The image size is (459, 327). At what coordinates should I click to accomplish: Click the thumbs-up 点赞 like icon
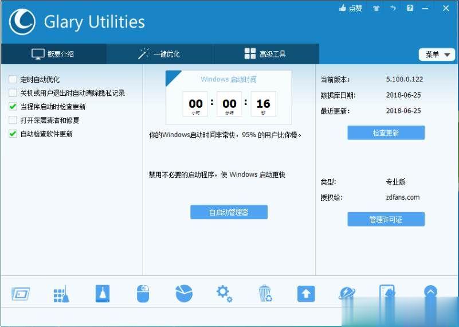(x=350, y=8)
